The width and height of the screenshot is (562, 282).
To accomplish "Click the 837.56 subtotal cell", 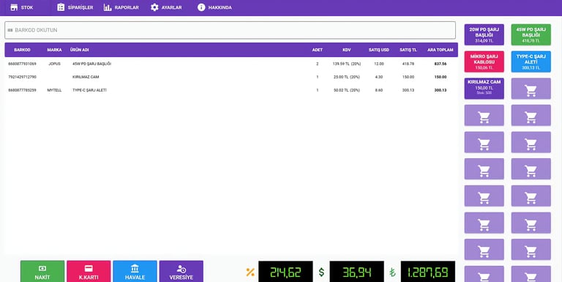I will click(441, 64).
